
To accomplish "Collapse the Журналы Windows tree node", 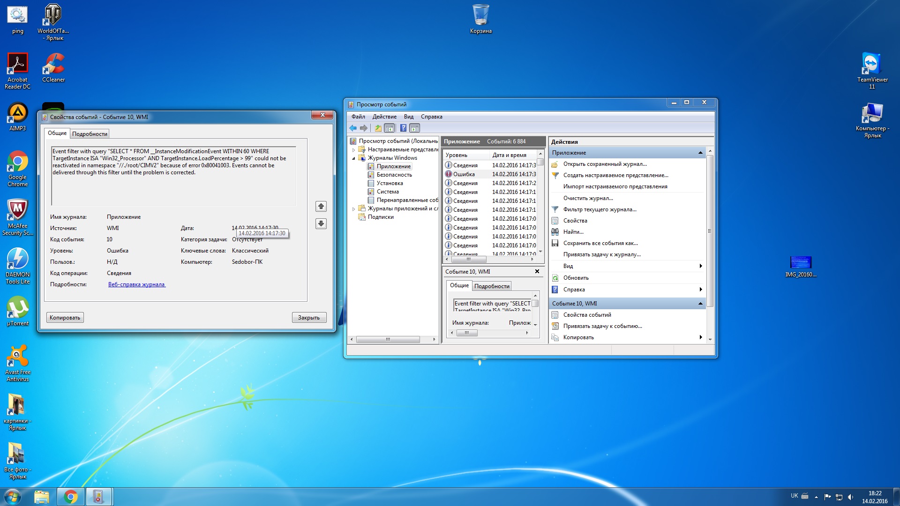I will pos(354,158).
